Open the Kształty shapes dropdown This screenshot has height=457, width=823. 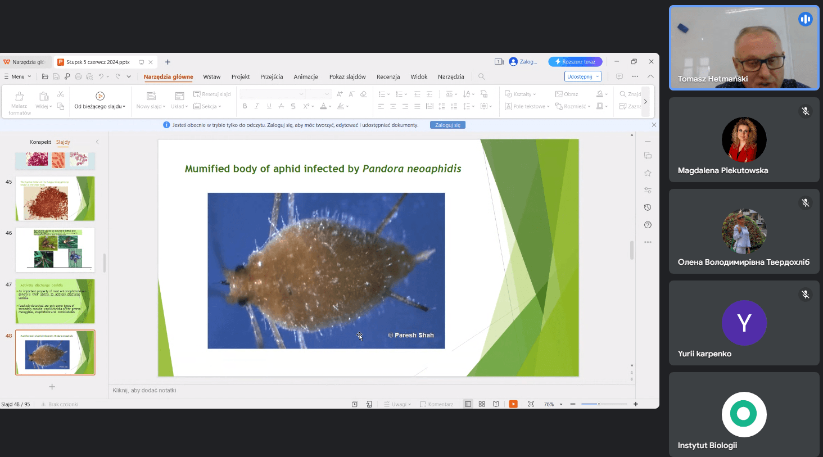click(521, 94)
